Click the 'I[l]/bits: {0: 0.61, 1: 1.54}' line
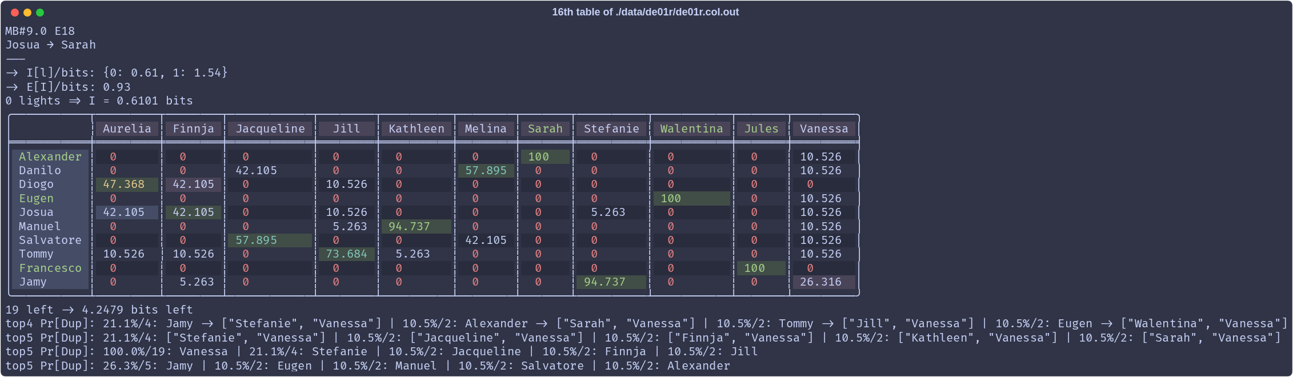The image size is (1293, 377). tap(117, 73)
